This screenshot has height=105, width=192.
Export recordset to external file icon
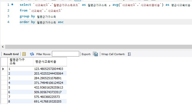95,54
